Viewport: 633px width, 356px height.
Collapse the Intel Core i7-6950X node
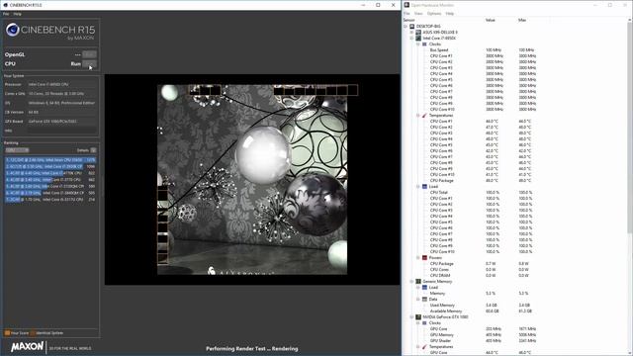[411, 38]
